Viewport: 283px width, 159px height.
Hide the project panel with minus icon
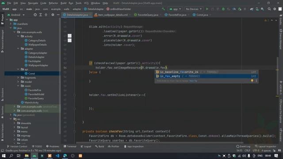(58, 15)
